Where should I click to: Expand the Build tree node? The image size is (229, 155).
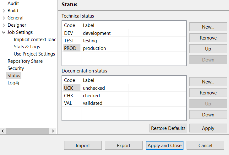(x=4, y=11)
